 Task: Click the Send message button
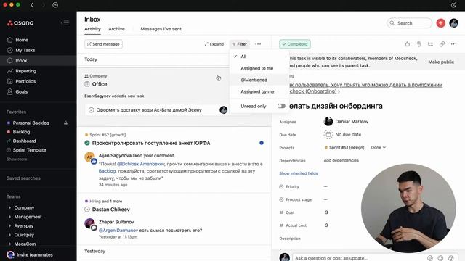103,44
